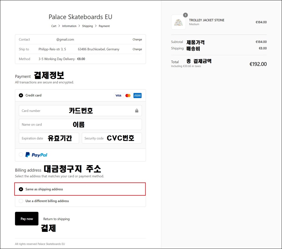Click the Pay now button
Screen dimensions: 282x249
pos(27,219)
